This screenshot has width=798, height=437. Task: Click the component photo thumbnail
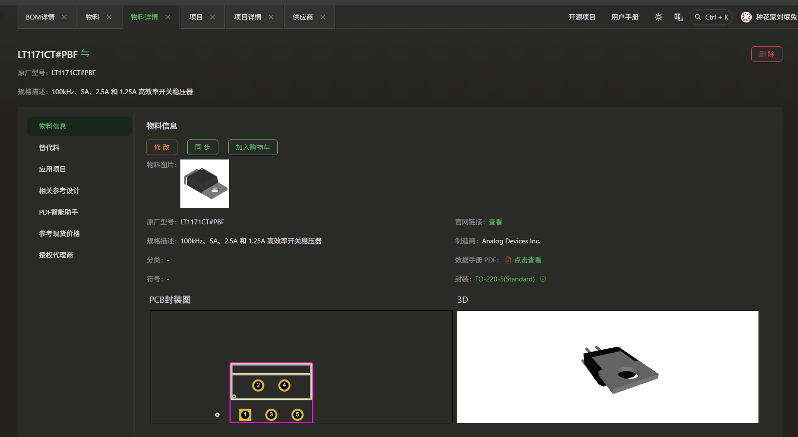click(205, 184)
